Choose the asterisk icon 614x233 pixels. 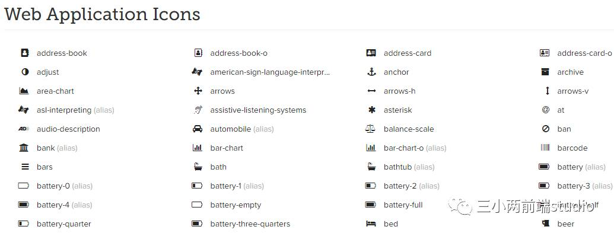click(371, 110)
